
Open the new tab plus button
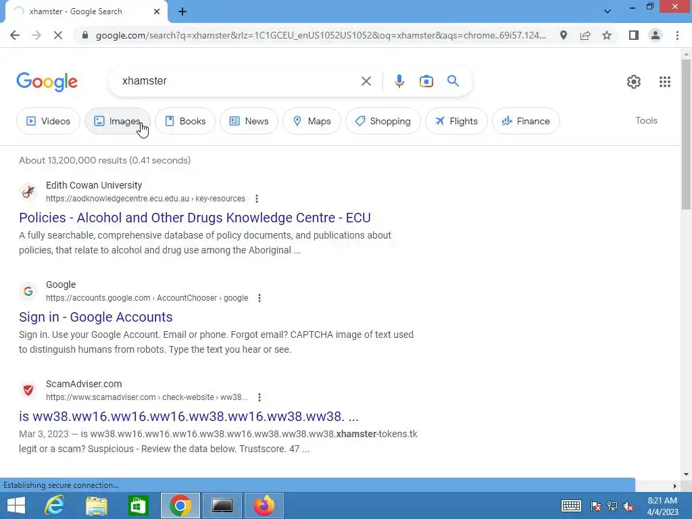182,12
